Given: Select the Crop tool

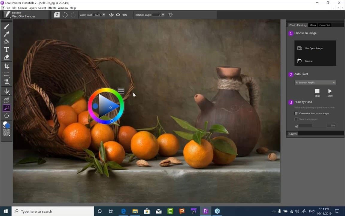Looking at the screenshot, I should click(7, 66).
